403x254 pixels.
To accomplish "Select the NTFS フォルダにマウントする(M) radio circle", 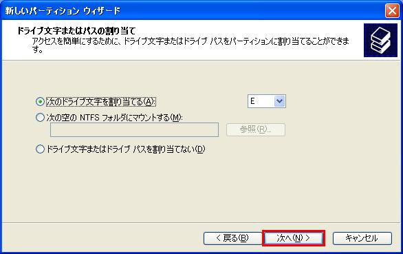I will point(40,118).
